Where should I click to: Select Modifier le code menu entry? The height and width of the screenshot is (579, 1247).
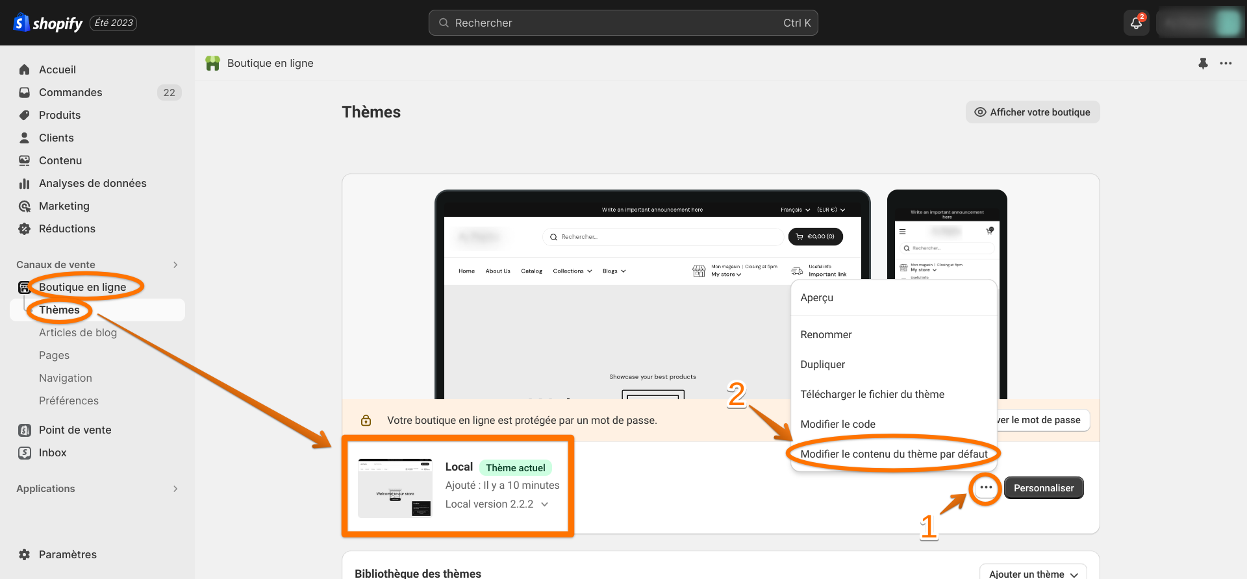point(894,424)
